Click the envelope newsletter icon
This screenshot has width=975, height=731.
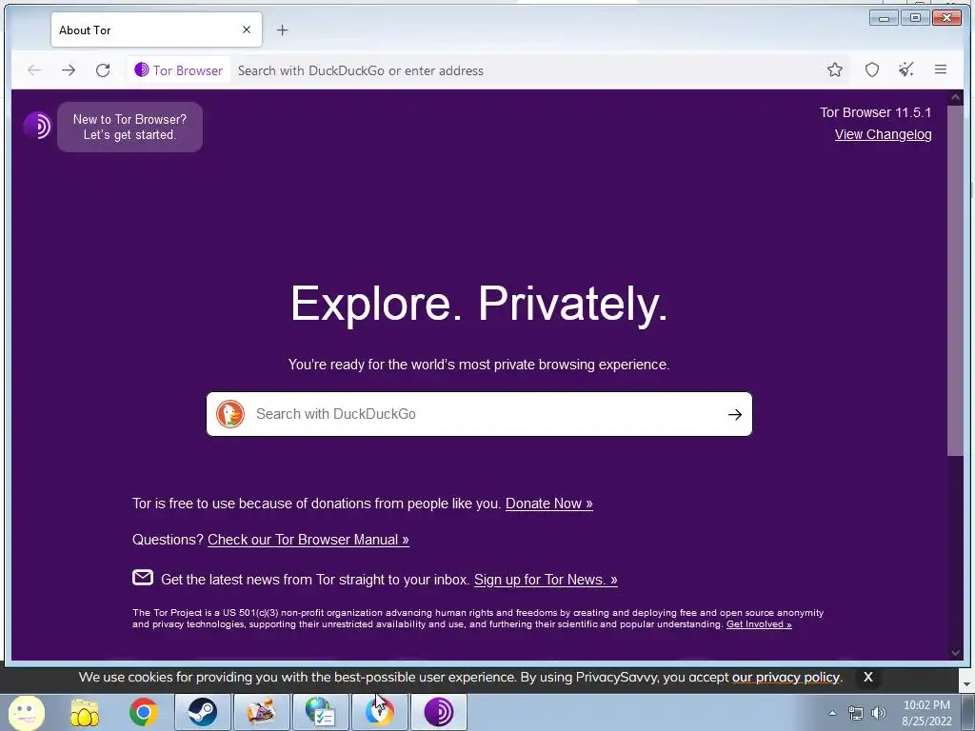tap(143, 578)
